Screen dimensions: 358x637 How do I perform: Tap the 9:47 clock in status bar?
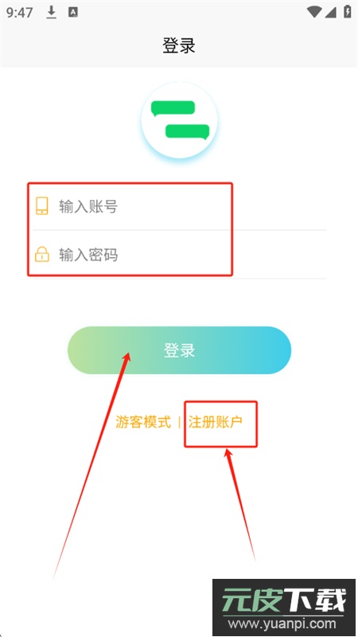(x=19, y=13)
